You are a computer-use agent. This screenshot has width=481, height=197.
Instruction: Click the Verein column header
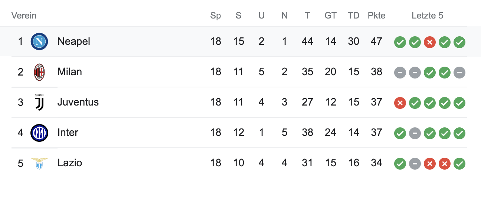pyautogui.click(x=24, y=16)
